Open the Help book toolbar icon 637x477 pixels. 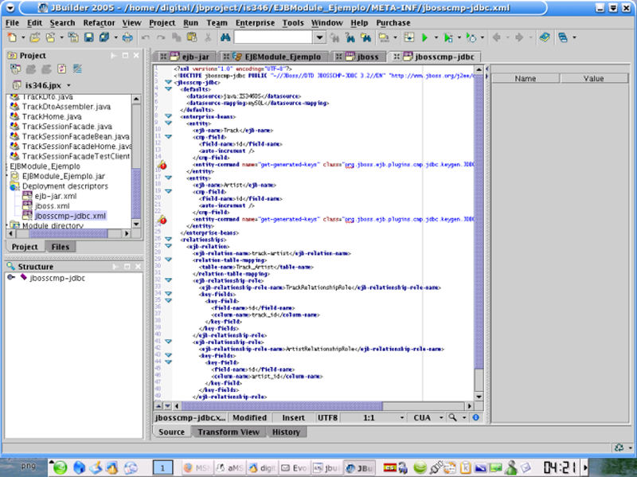pos(544,37)
